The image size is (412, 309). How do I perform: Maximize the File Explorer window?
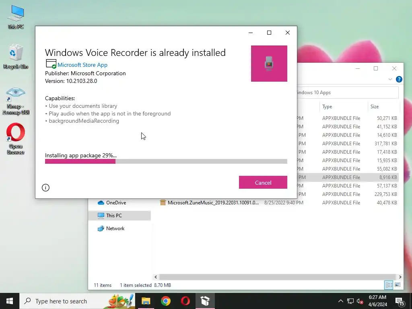[x=376, y=68]
